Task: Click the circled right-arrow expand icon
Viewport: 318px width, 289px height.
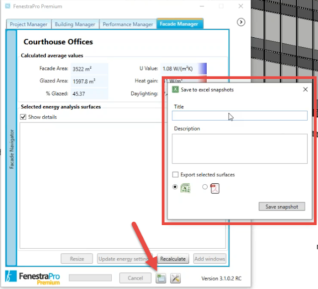Action: [x=241, y=22]
